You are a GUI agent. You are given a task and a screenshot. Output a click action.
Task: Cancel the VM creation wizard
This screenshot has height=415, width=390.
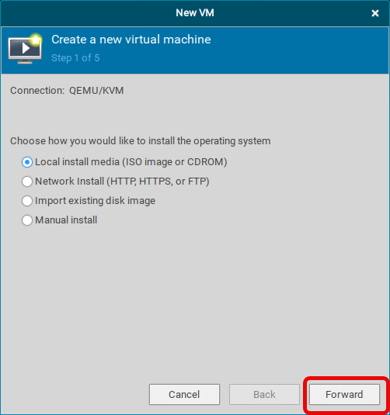coord(185,394)
